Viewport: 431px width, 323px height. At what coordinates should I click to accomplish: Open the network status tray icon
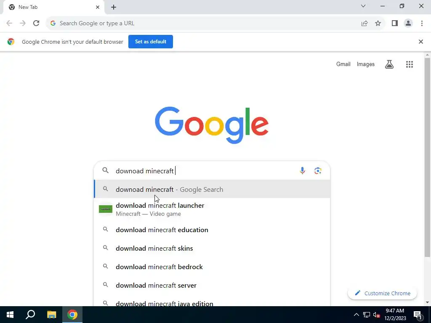(x=367, y=315)
